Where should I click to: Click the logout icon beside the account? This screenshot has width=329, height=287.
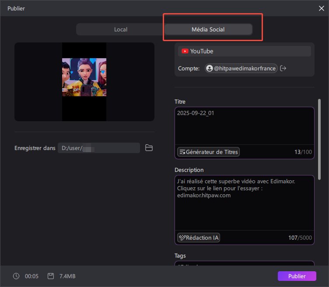tap(283, 68)
